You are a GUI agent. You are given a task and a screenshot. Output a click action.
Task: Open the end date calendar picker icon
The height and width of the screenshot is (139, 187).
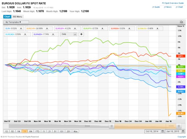(183, 131)
